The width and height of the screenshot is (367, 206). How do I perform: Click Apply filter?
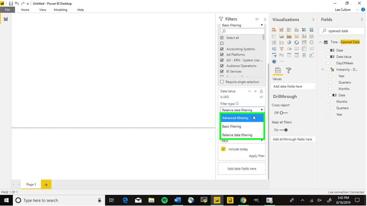(x=257, y=156)
